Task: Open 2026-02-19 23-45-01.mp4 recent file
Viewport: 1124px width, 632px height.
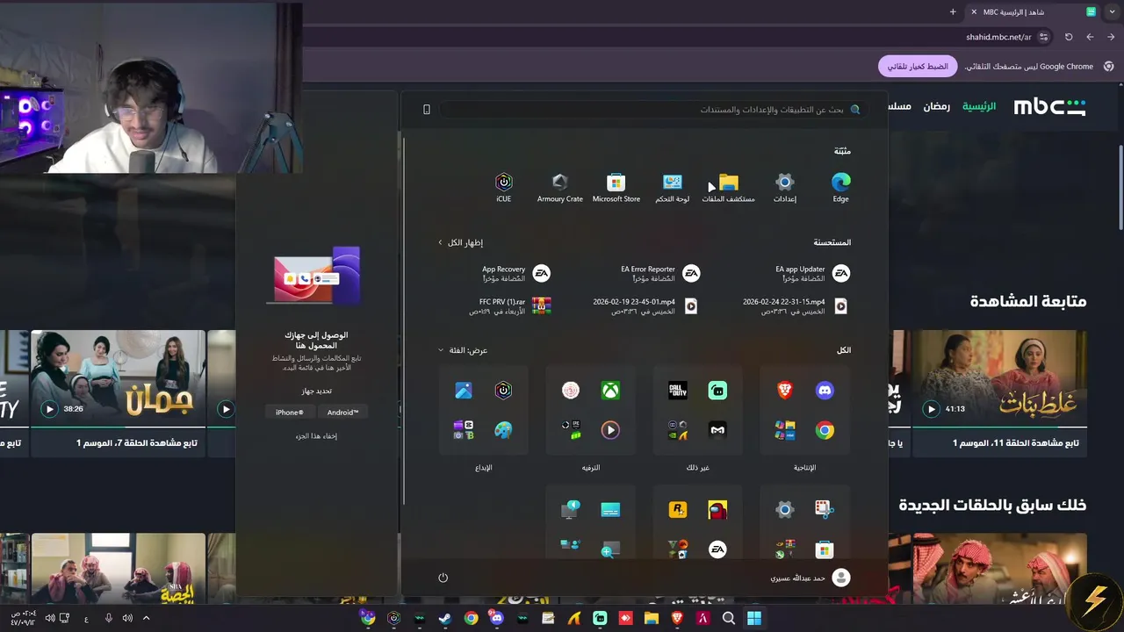Action: 645,305
